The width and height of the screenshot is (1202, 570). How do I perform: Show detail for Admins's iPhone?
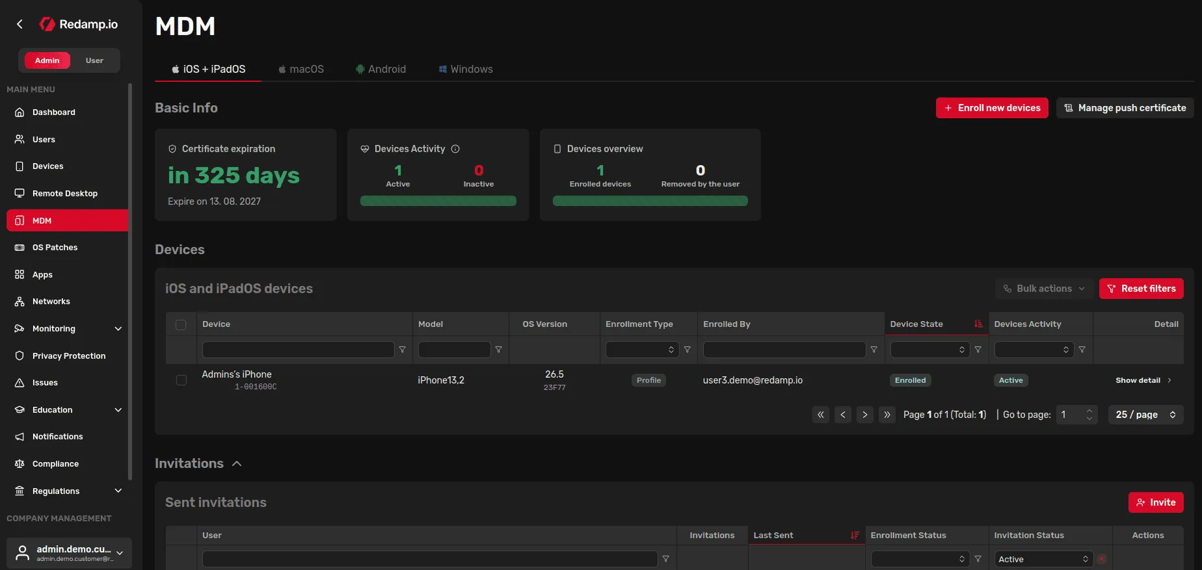pos(1143,380)
